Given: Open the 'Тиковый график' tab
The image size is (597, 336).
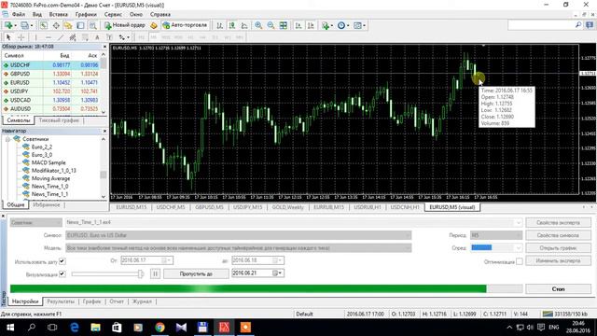Looking at the screenshot, I should (x=59, y=120).
